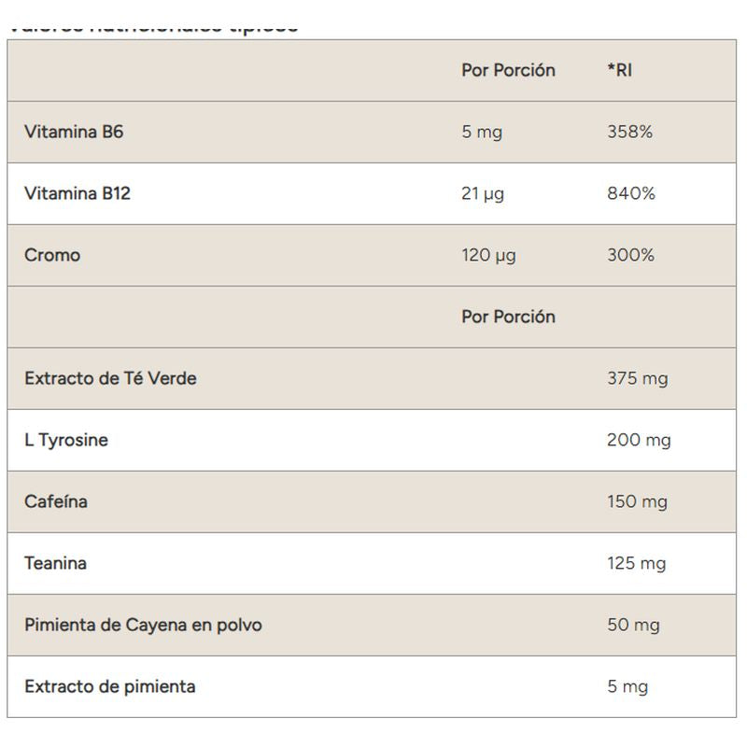Click the Teanina row label
The image size is (747, 747).
(x=55, y=563)
